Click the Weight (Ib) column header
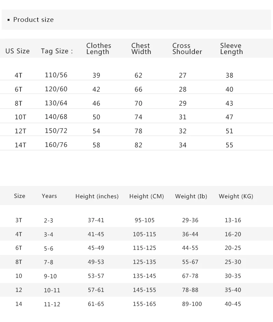 [x=191, y=196]
